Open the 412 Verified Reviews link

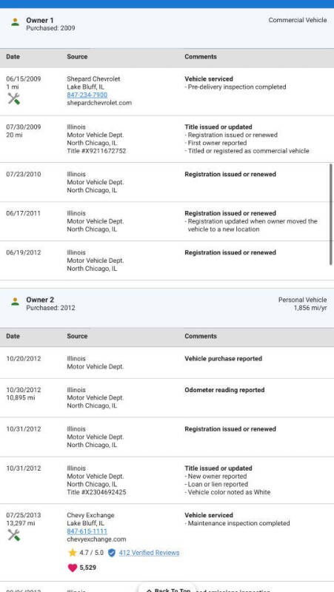(150, 553)
